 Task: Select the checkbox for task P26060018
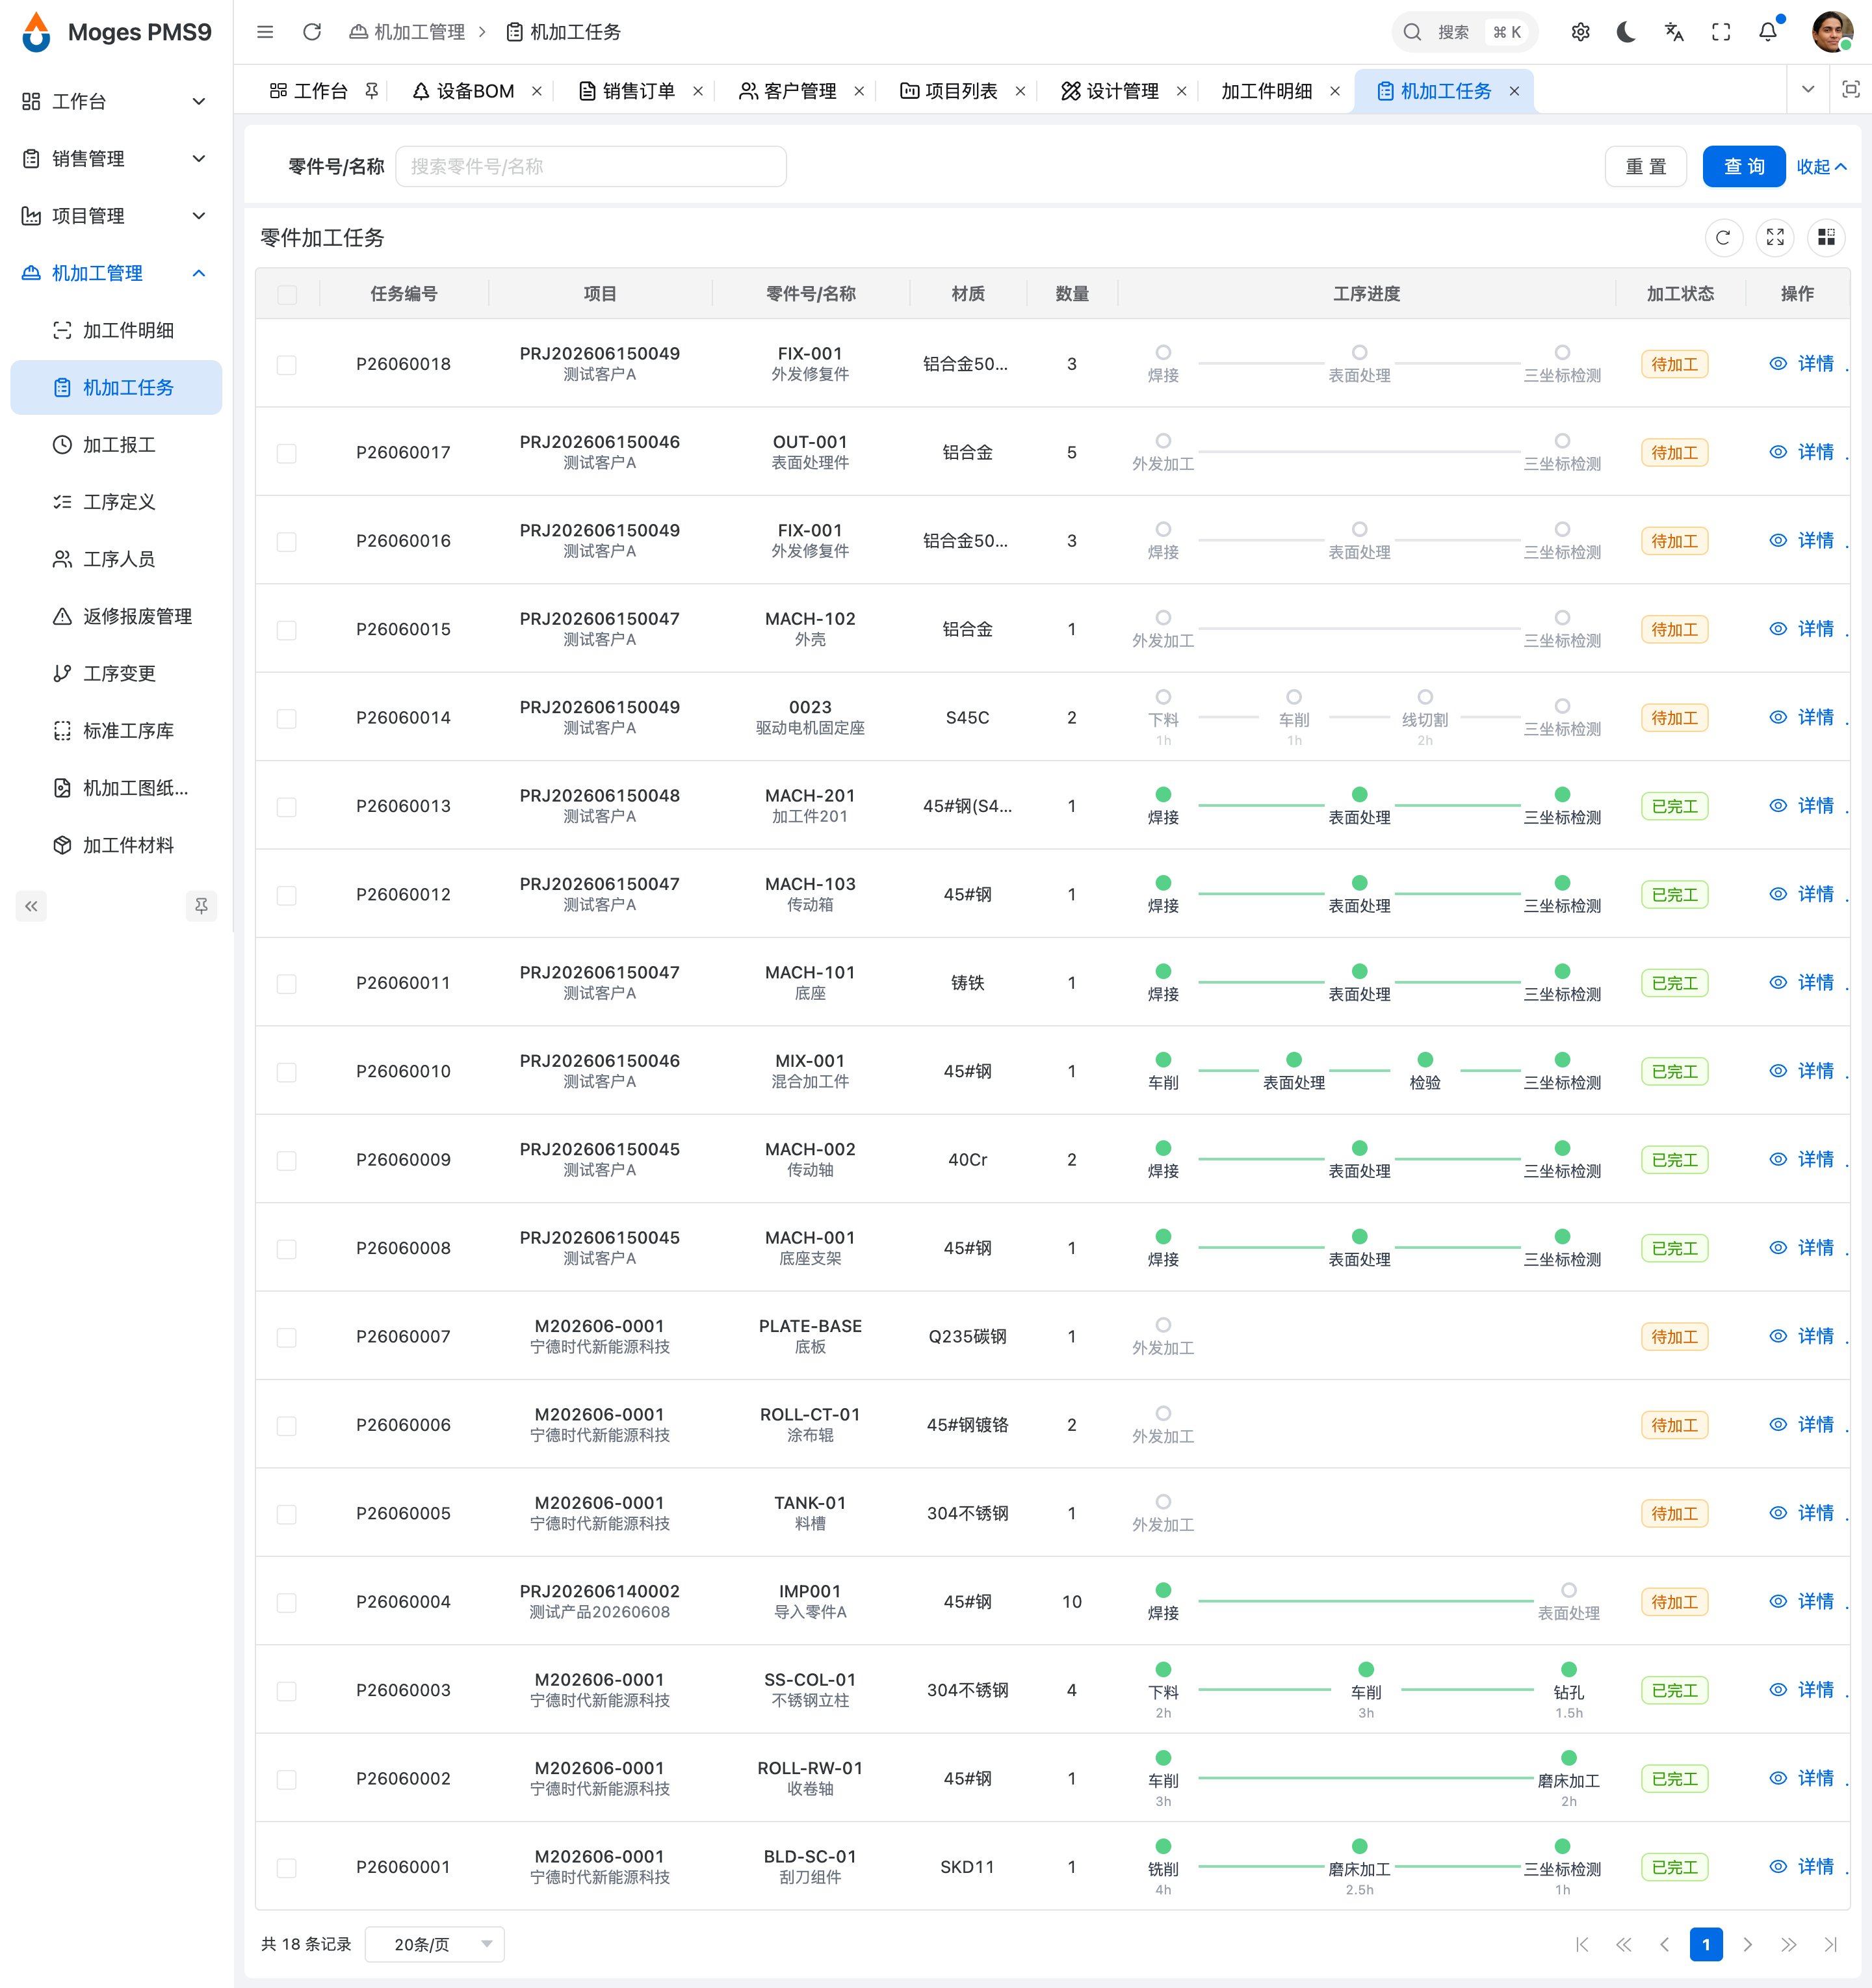click(x=287, y=364)
